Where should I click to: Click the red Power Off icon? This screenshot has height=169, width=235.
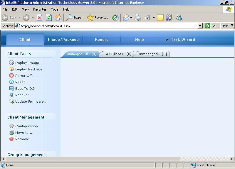(11, 76)
